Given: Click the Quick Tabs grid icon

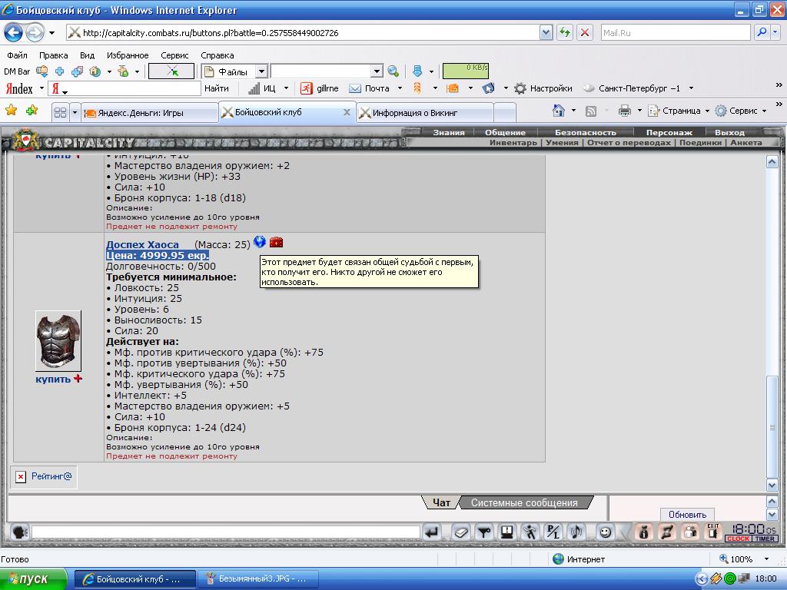Looking at the screenshot, I should click(x=60, y=112).
